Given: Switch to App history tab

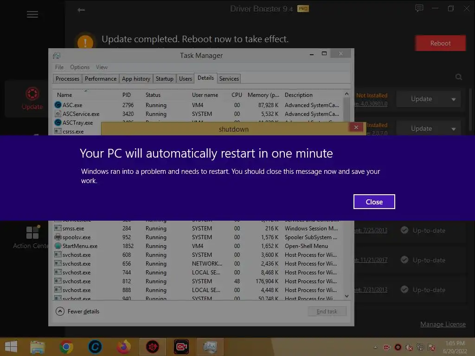Looking at the screenshot, I should [136, 79].
